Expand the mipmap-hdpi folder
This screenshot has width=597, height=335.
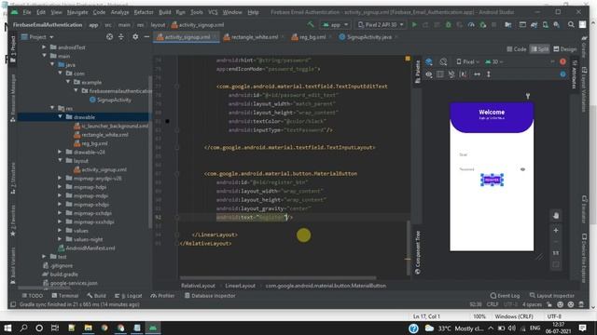coord(60,187)
